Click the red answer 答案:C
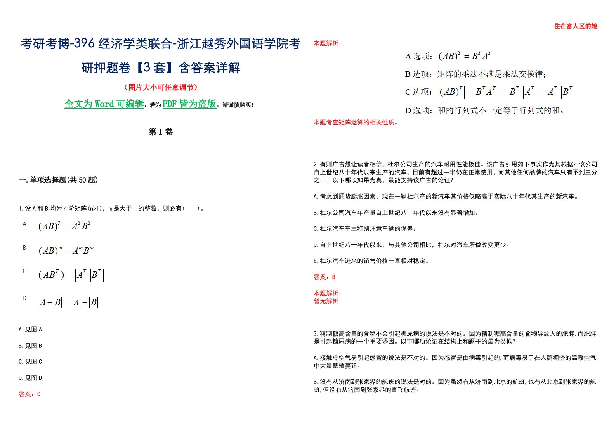The height and width of the screenshot is (435, 616). pos(29,394)
